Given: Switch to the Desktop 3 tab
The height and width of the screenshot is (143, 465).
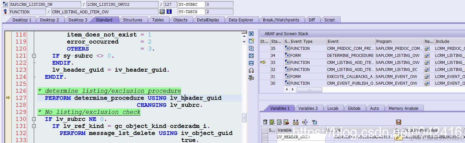Looking at the screenshot, I should [x=78, y=20].
